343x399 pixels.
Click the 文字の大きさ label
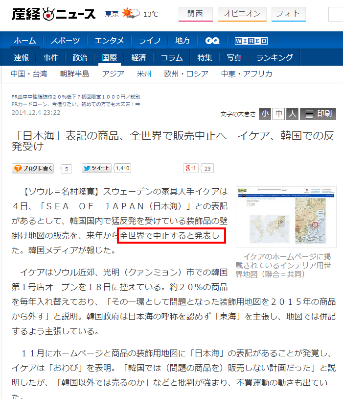(x=238, y=114)
